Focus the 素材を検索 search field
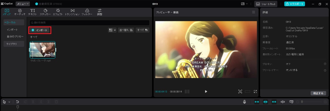Viewport: 330px width, 111px height. pos(89,23)
